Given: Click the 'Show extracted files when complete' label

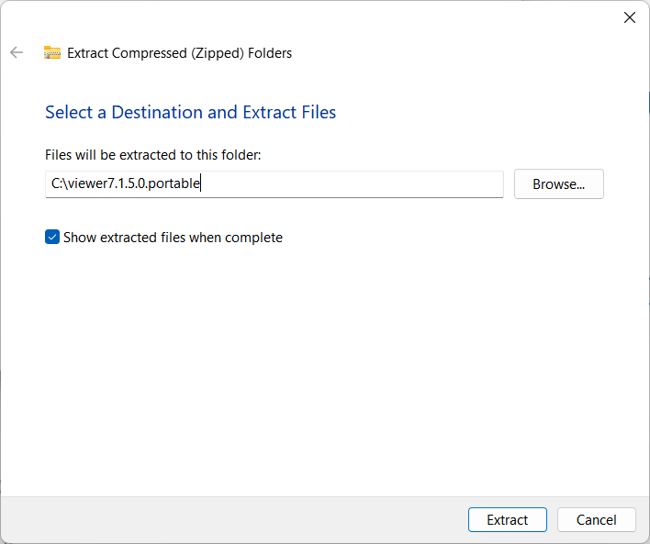Looking at the screenshot, I should pyautogui.click(x=173, y=238).
